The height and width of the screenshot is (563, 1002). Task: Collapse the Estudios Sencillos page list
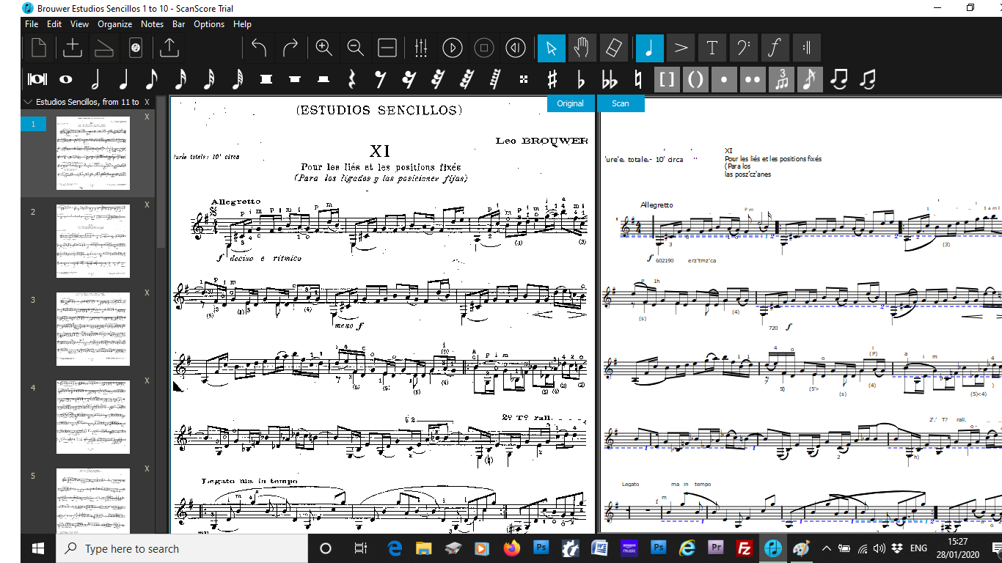pyautogui.click(x=28, y=102)
